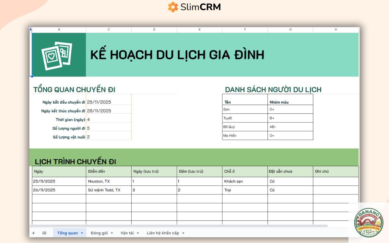This screenshot has height=243, width=389.
Task: Open the Liên hệ khẩn cấp sheet tab
Action: point(163,233)
